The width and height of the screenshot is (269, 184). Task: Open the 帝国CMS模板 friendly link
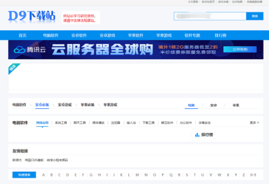click(x=34, y=160)
